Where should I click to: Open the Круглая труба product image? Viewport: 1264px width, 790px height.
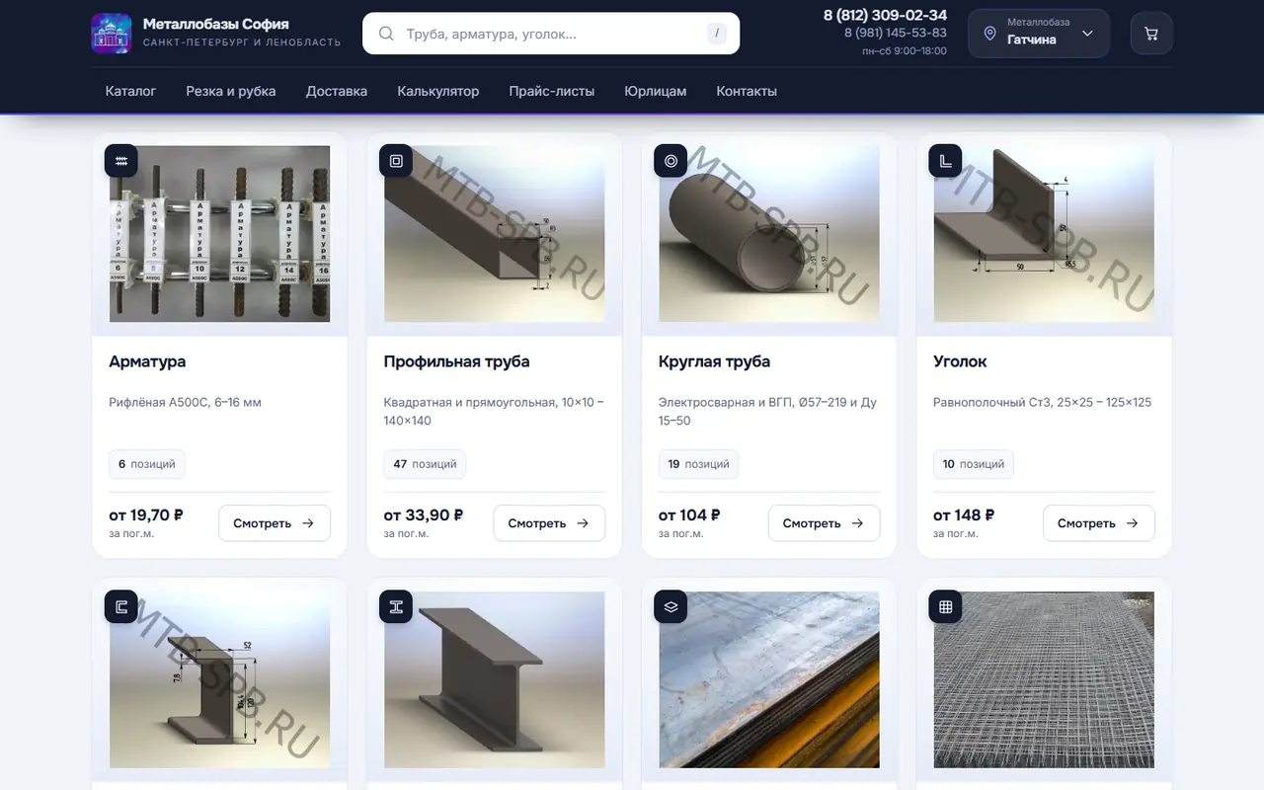tap(769, 234)
